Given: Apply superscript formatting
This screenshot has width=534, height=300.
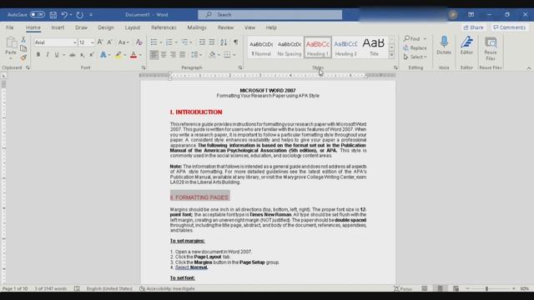Looking at the screenshot, I should point(92,55).
